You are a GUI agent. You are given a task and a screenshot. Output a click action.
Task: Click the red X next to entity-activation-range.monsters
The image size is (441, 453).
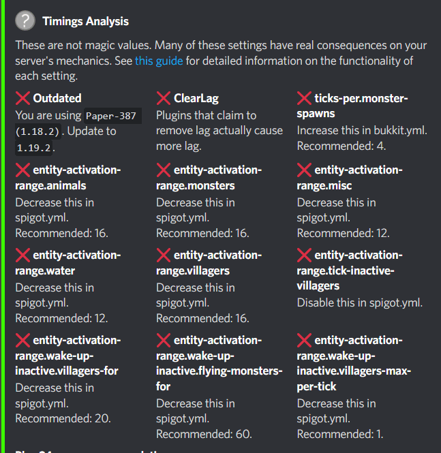pyautogui.click(x=164, y=170)
